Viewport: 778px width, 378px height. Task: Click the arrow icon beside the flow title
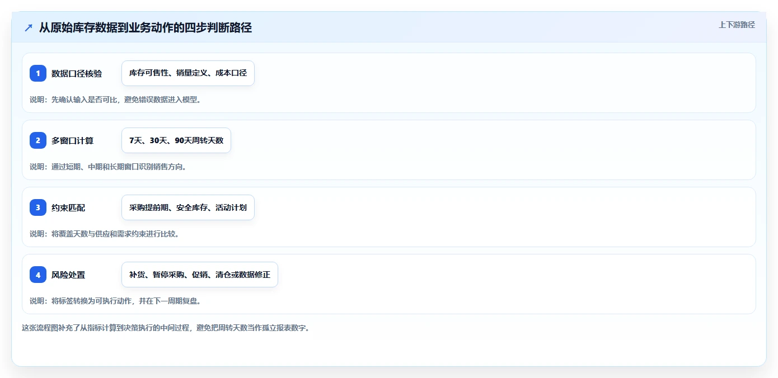pos(29,28)
